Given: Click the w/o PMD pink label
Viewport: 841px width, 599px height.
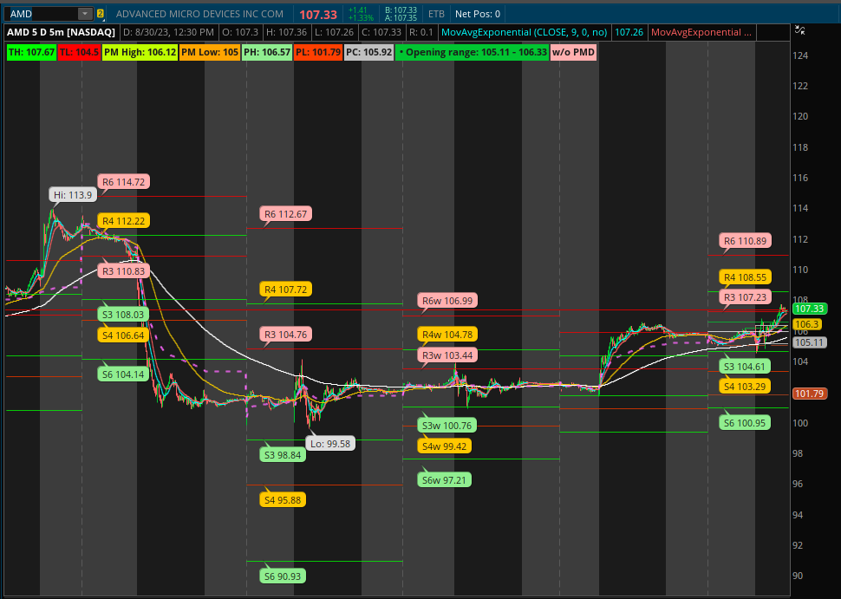Looking at the screenshot, I should pyautogui.click(x=573, y=53).
